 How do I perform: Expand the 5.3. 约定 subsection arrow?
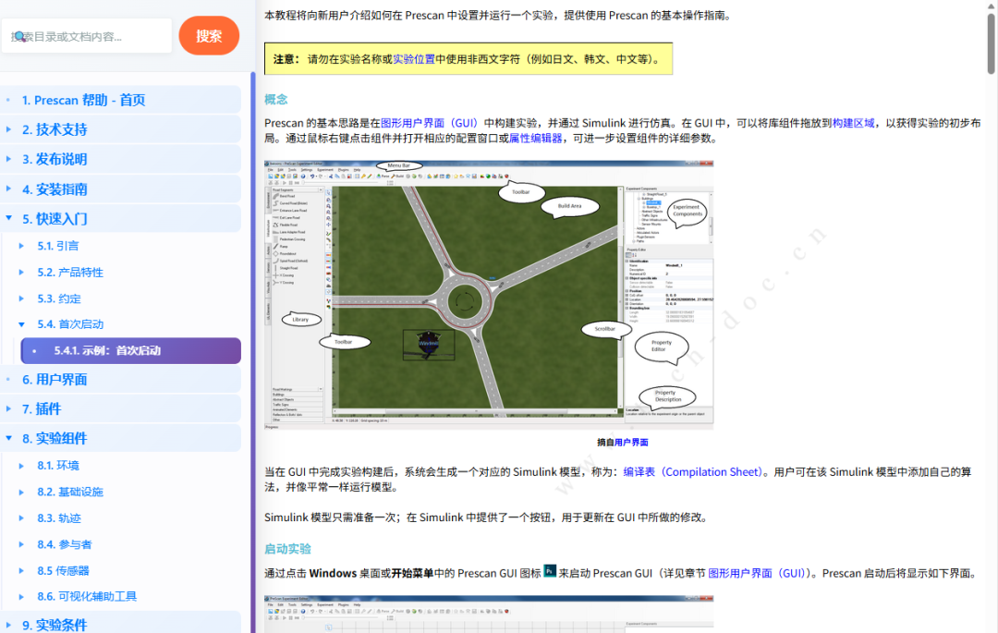pos(21,298)
